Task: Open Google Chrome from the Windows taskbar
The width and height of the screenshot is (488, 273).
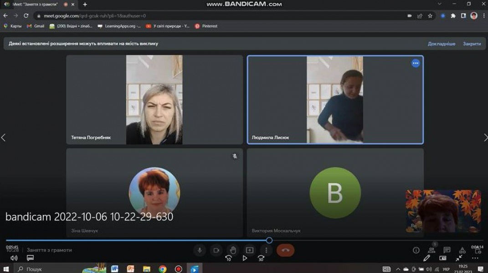Action: (x=163, y=269)
